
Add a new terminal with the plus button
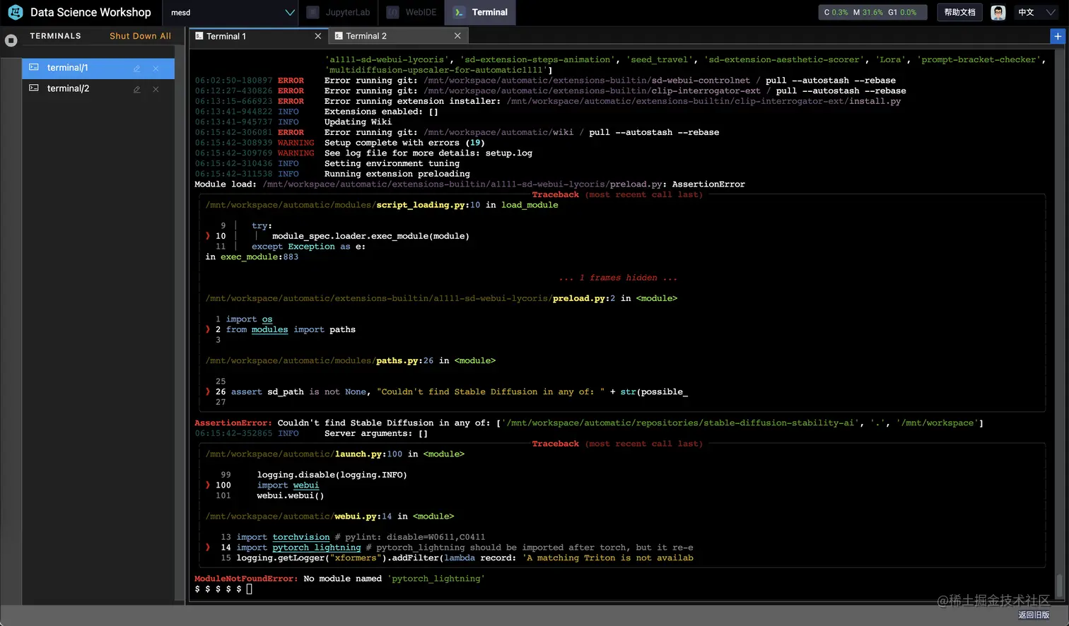(x=1057, y=36)
